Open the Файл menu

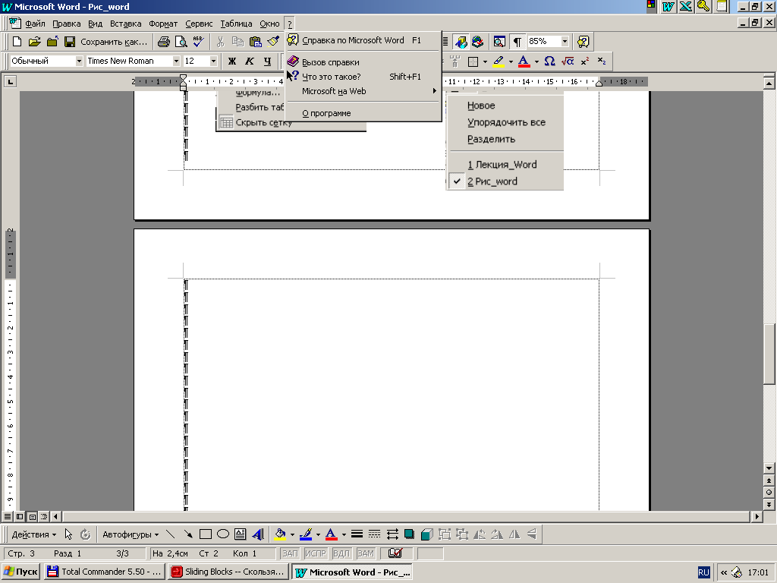click(x=35, y=24)
